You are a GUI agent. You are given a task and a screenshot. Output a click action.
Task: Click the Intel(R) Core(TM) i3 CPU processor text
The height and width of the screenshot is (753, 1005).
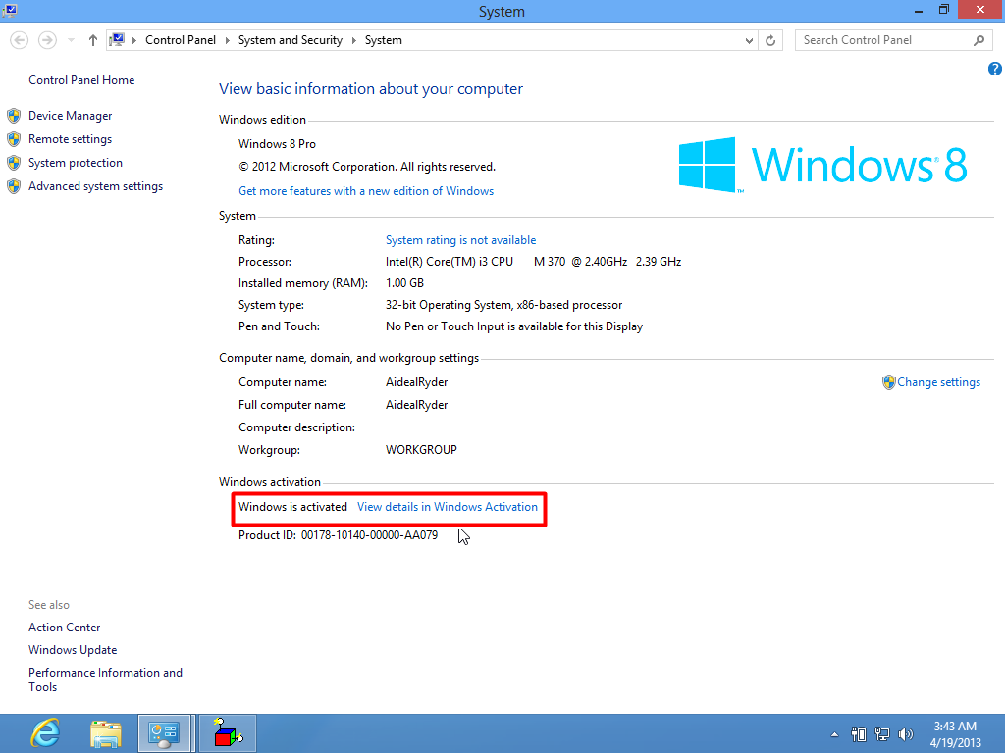tap(533, 262)
